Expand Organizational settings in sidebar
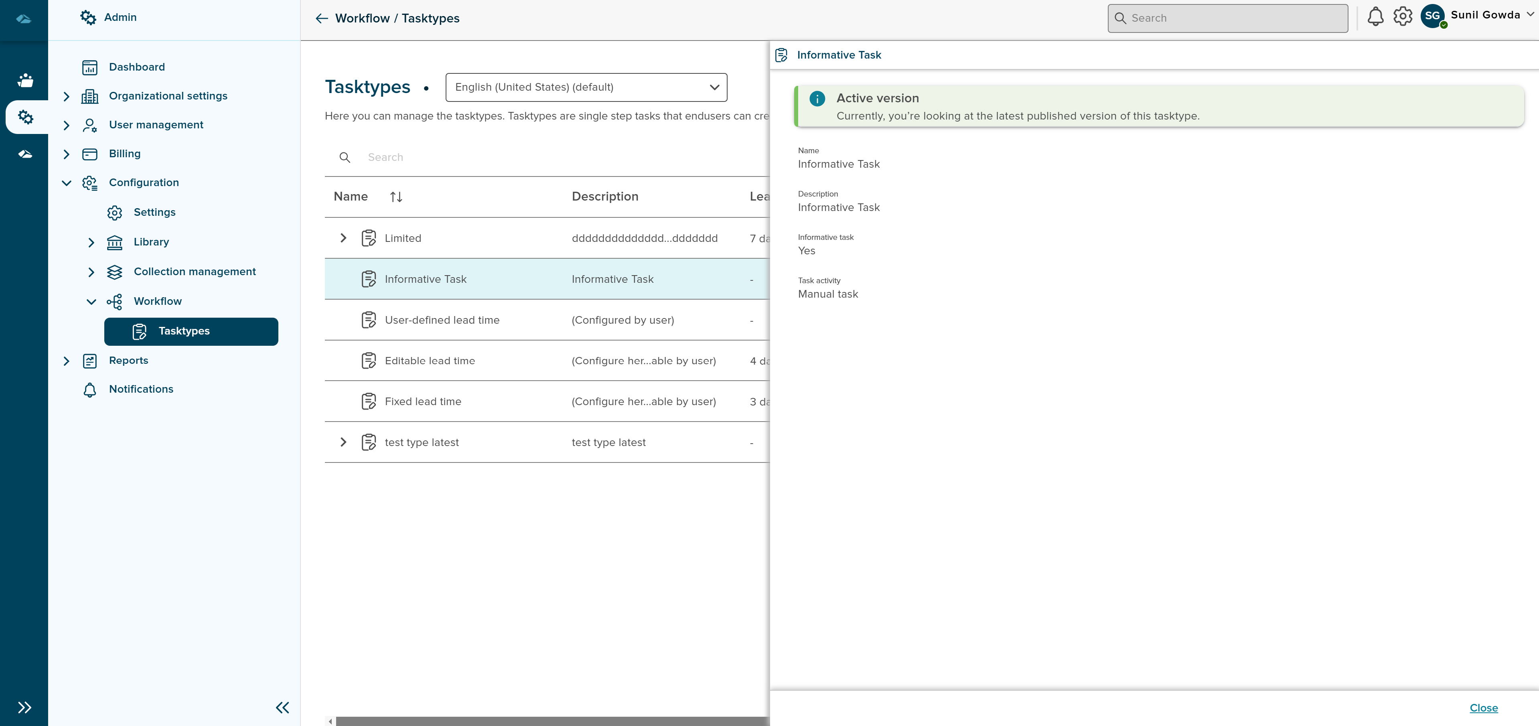This screenshot has width=1539, height=726. [x=66, y=96]
